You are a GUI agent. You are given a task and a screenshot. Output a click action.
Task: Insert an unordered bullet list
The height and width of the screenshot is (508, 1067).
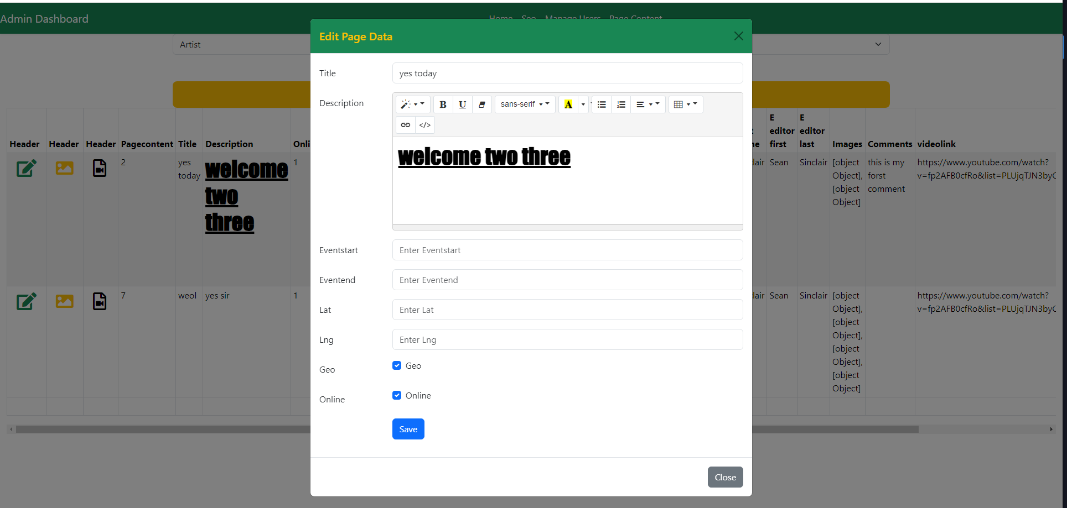(602, 104)
